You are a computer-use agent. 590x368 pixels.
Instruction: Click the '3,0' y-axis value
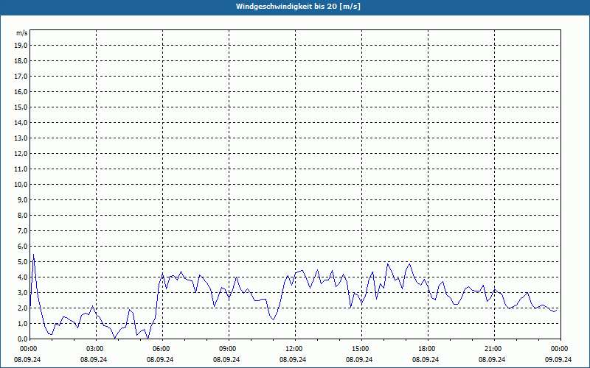22,292
